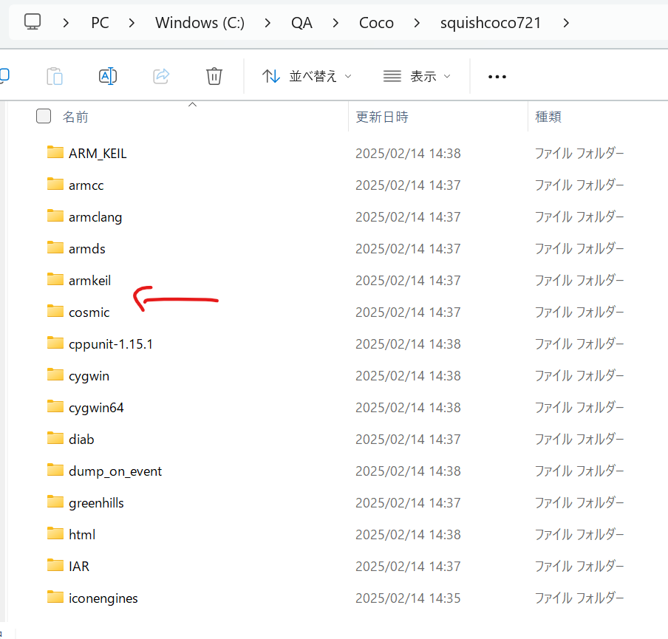This screenshot has width=668, height=639.
Task: Click the cppunit-1.15.1 folder icon
Action: [55, 343]
